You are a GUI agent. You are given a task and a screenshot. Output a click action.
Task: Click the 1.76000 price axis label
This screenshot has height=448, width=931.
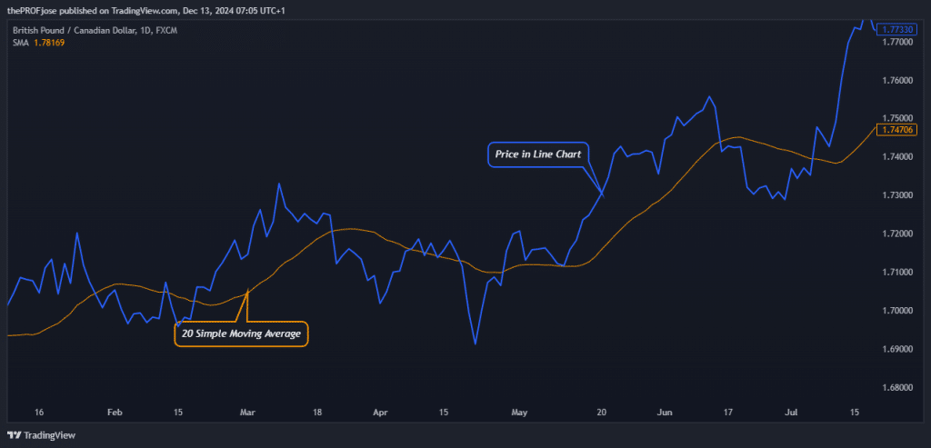point(897,81)
